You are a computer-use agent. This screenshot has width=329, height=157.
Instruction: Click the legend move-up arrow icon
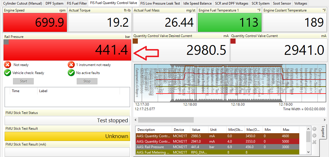315,129
